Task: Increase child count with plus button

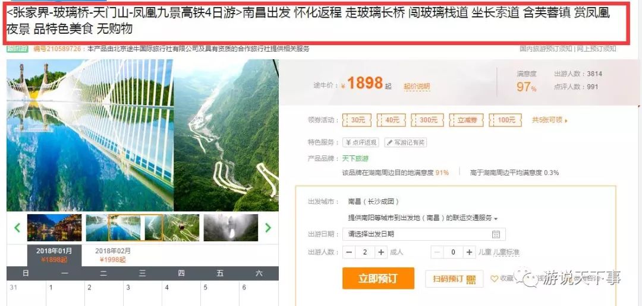Action: tap(469, 252)
